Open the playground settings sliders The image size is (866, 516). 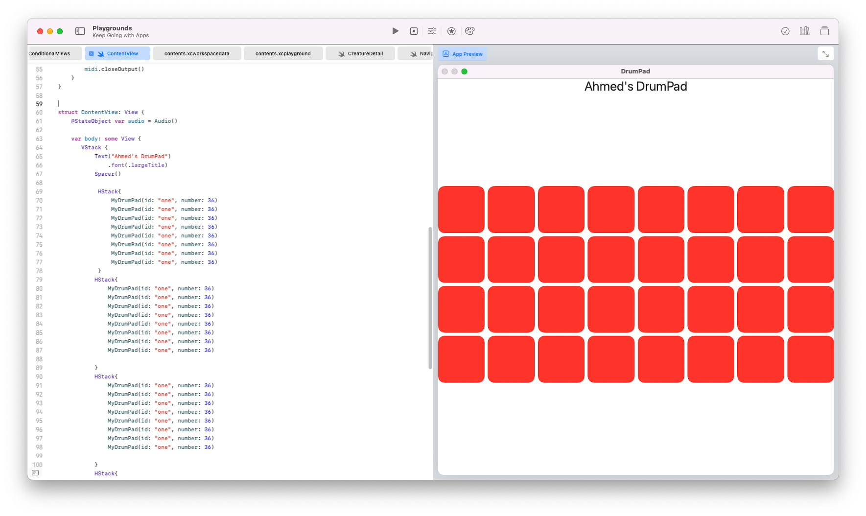point(432,31)
